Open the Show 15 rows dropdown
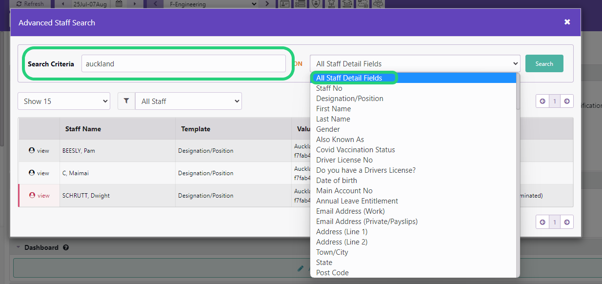 [x=64, y=101]
